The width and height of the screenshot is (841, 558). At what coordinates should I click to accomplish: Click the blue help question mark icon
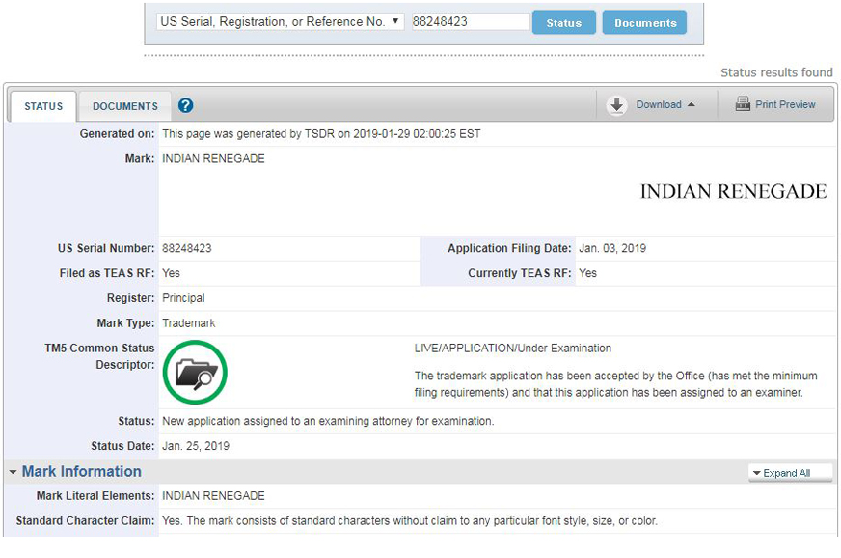coord(186,106)
